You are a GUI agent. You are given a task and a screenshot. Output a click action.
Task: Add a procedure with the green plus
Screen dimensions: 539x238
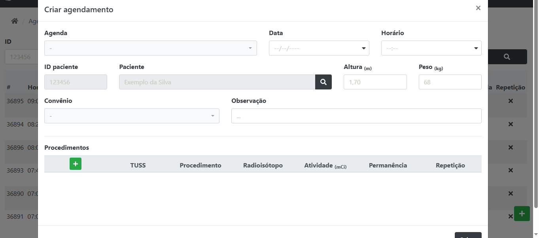click(76, 164)
